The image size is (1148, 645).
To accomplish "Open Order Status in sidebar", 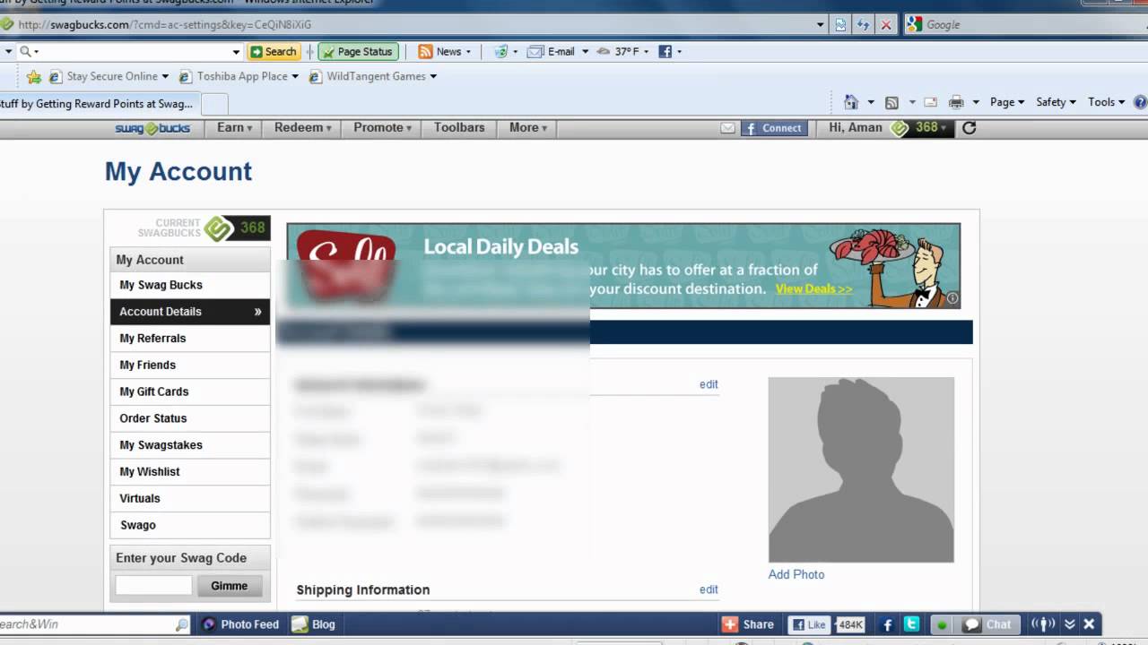I will 190,418.
